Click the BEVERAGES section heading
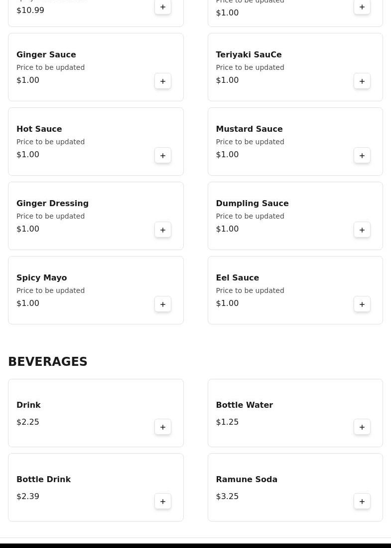The image size is (391, 548). tap(48, 361)
